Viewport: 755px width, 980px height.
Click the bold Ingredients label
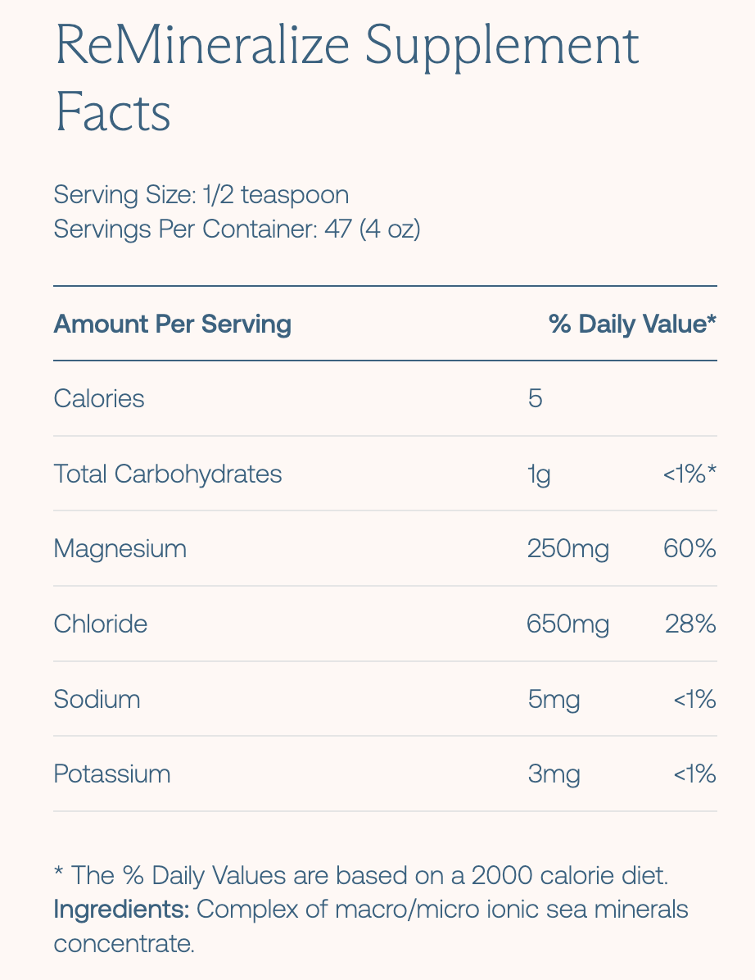pos(121,910)
